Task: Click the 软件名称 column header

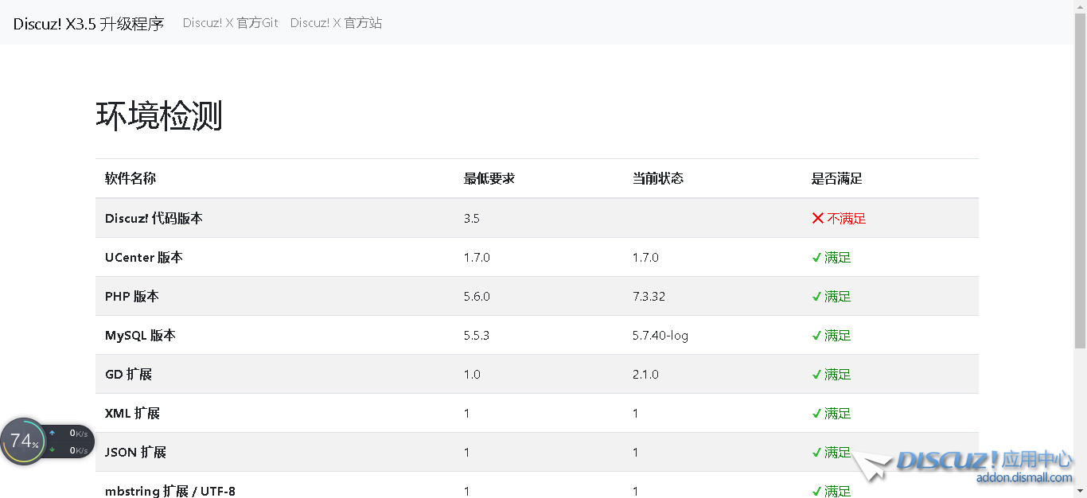Action: coord(131,179)
